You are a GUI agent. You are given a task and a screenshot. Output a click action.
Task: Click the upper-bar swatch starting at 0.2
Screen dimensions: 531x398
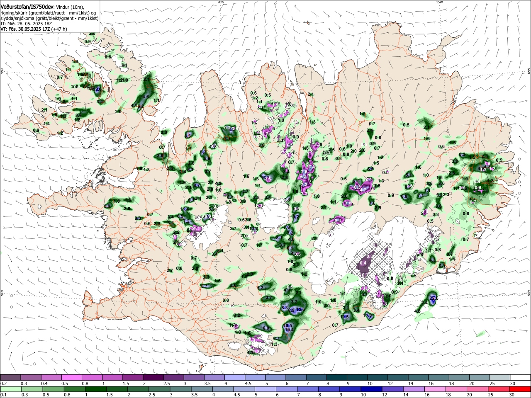(10, 378)
